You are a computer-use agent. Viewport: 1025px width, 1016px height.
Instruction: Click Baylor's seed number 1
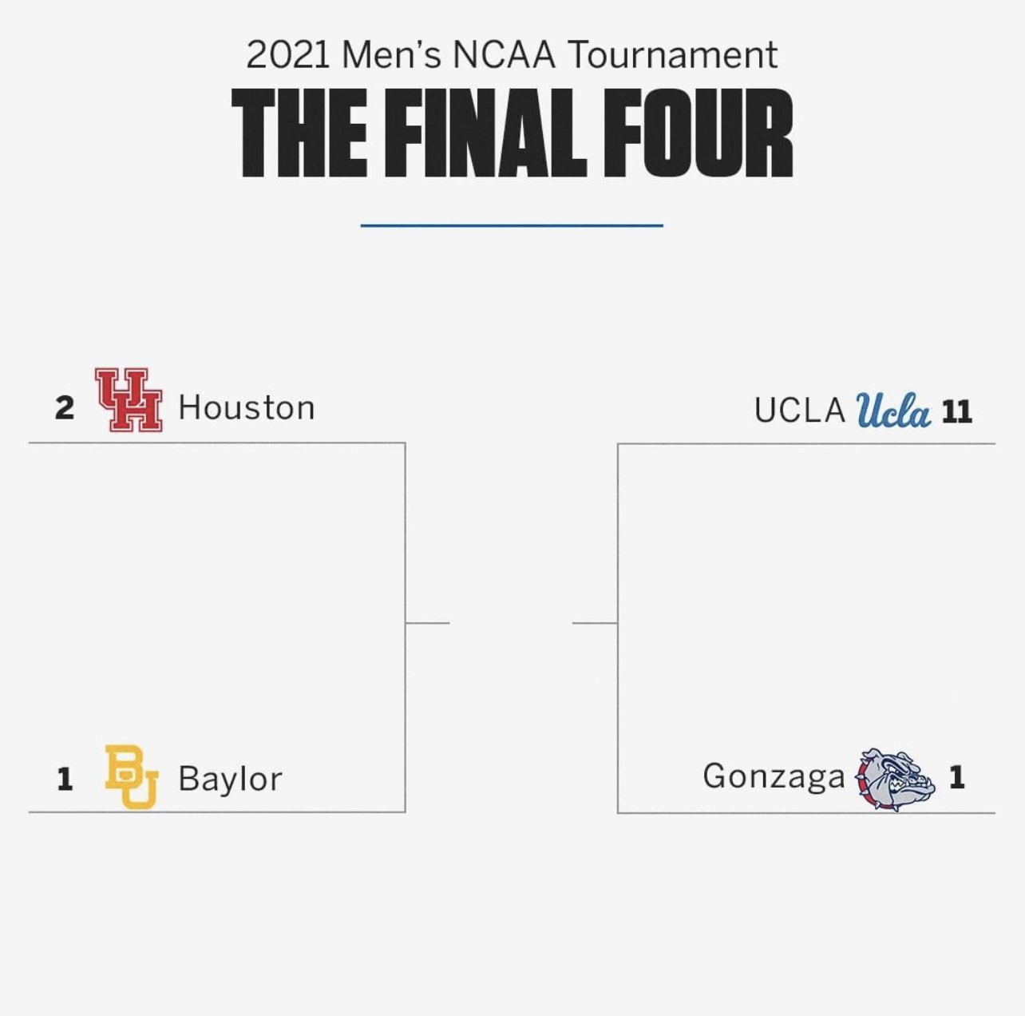(65, 779)
